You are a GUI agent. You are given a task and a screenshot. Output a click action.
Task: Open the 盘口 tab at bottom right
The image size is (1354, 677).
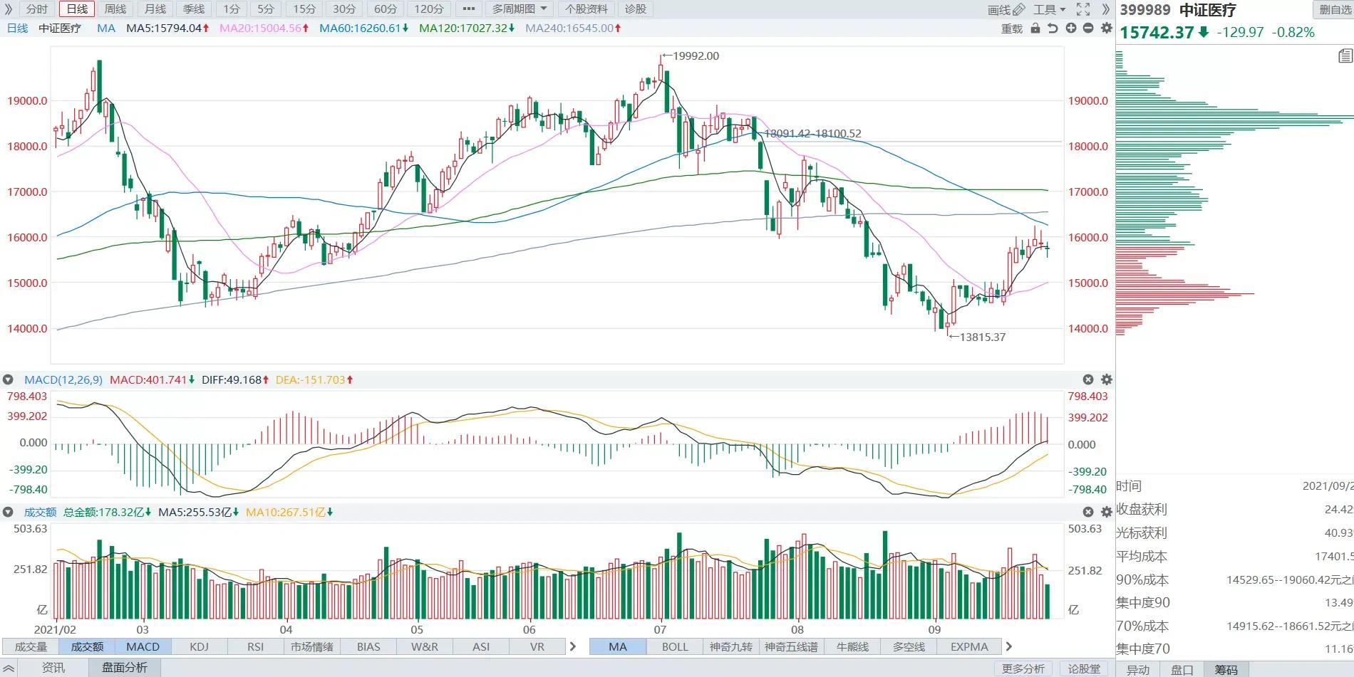click(x=1182, y=670)
